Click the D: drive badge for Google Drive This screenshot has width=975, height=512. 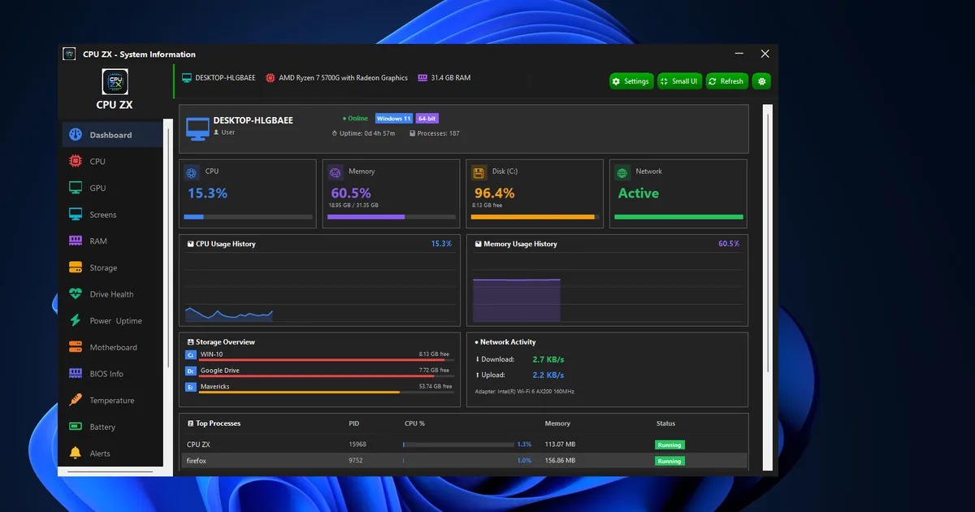(191, 371)
